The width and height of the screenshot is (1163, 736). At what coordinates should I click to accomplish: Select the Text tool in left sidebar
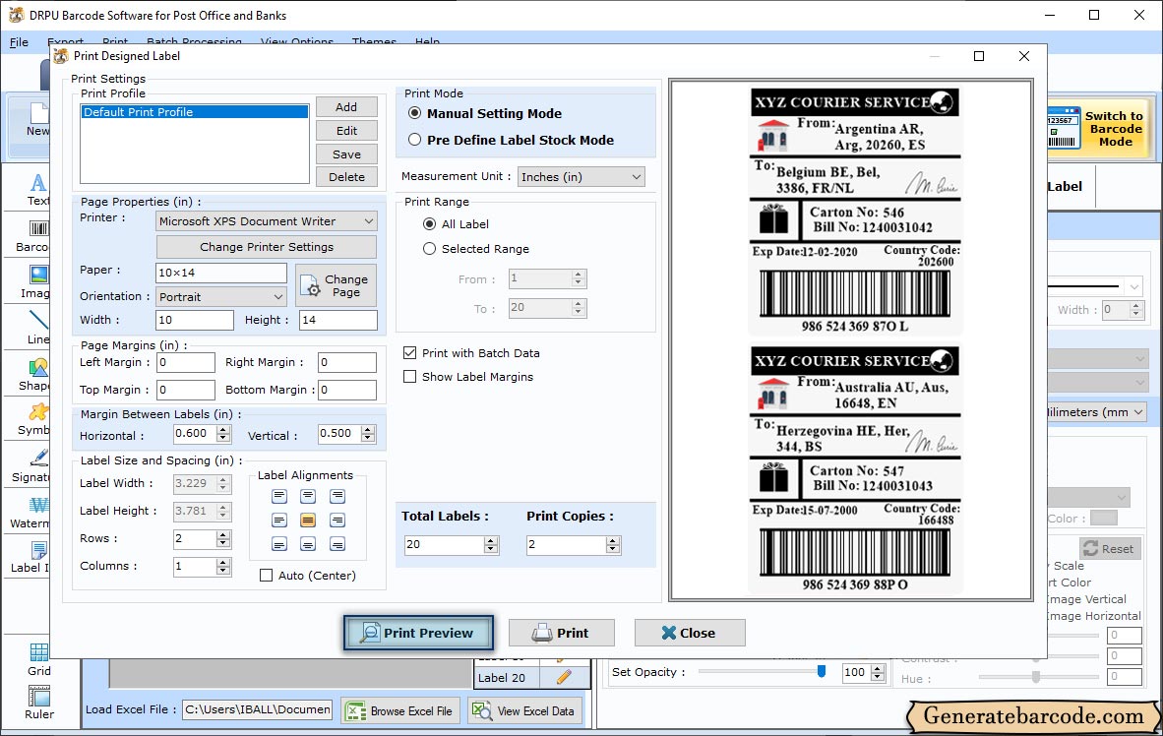click(37, 189)
